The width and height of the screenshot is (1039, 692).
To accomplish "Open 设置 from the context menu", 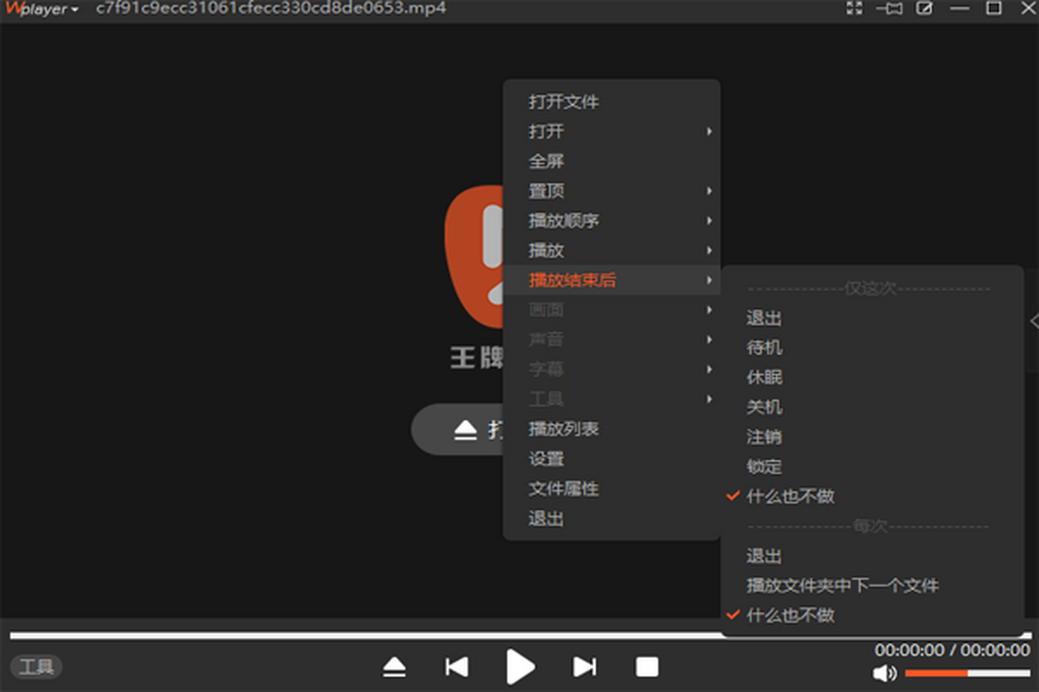I will pyautogui.click(x=546, y=458).
